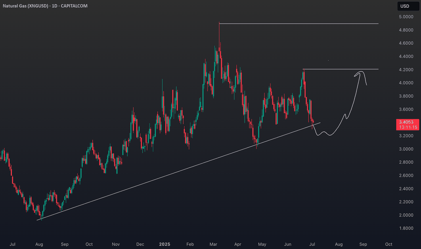
Task: Click the Mar label on time axis
Action: pos(213,244)
